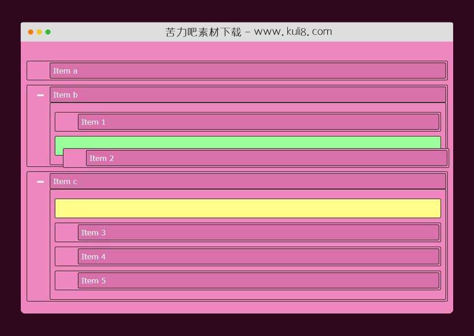Click the empty handle left of Item 5
The image size is (474, 336).
67,281
